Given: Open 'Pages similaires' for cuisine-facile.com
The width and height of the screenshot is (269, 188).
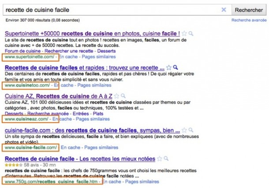Looking at the screenshot, I should 101,148.
